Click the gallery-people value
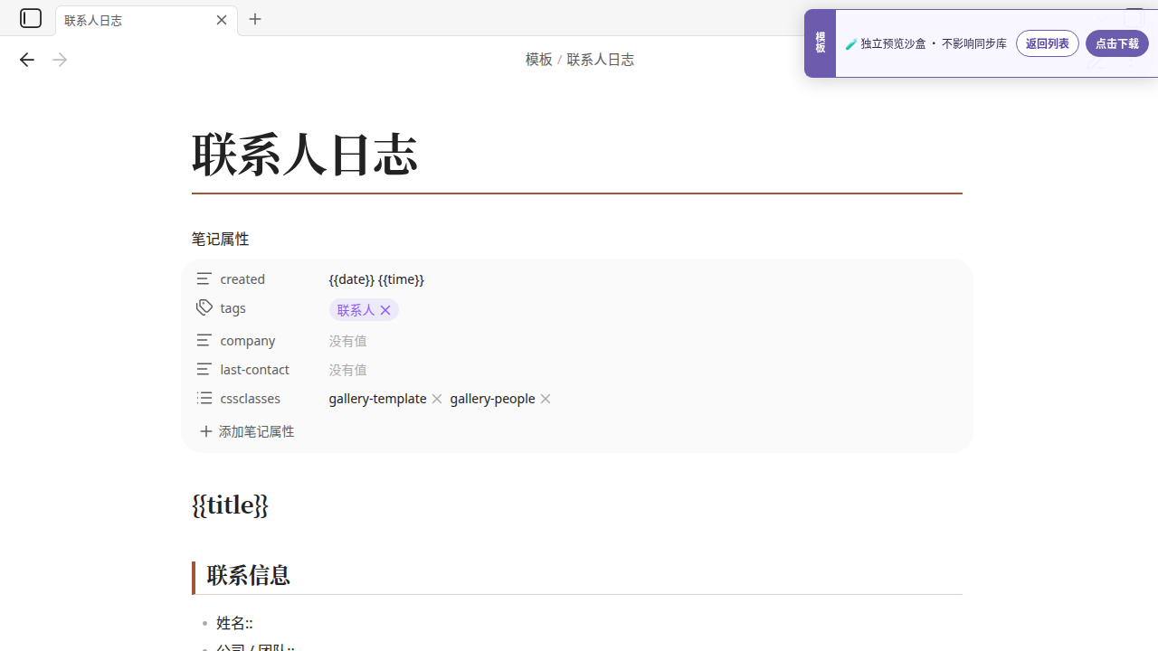The image size is (1158, 651). 492,398
